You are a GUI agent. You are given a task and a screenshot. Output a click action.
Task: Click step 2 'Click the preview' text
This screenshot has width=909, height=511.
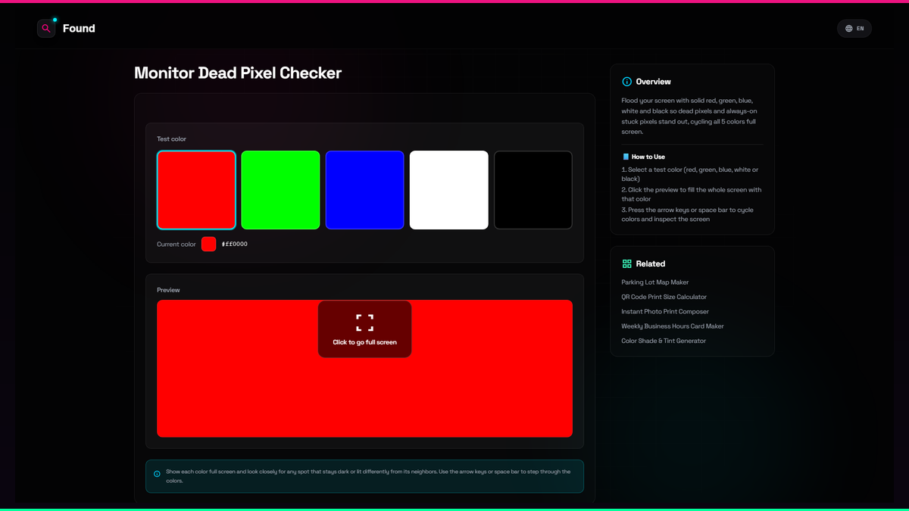pyautogui.click(x=692, y=195)
